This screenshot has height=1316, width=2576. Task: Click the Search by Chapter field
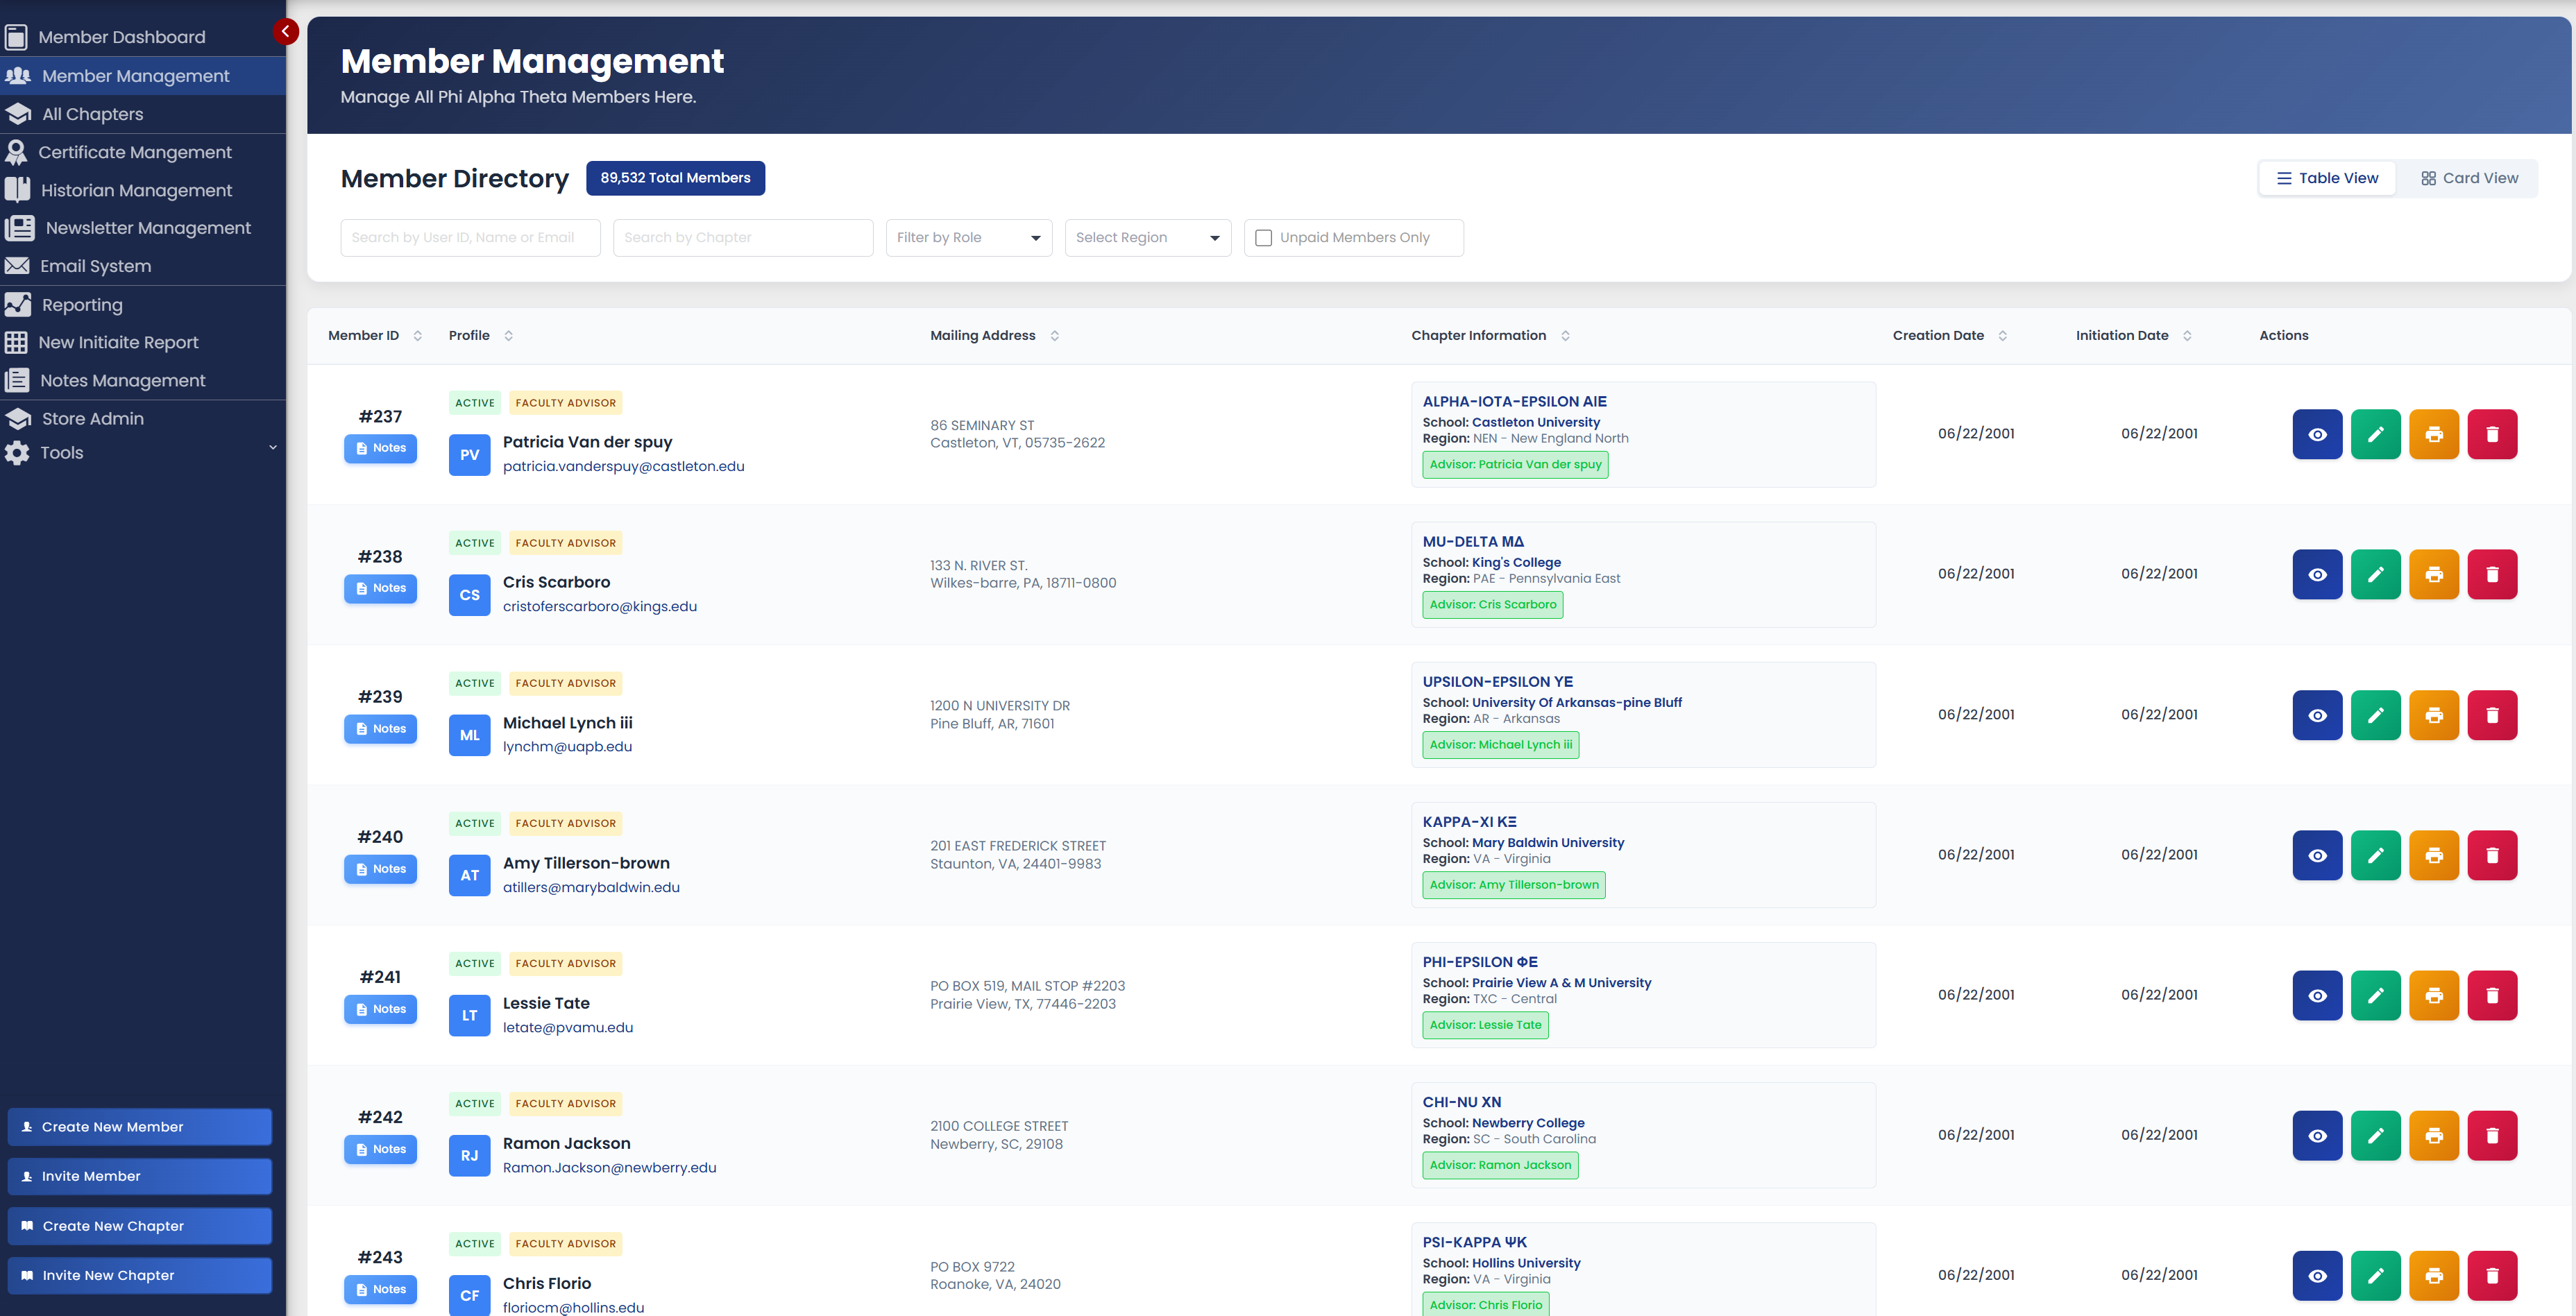click(x=742, y=237)
